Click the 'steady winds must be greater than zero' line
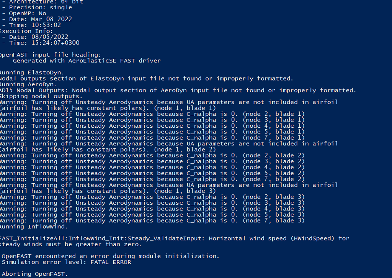The height and width of the screenshot is (278, 392). point(71,244)
